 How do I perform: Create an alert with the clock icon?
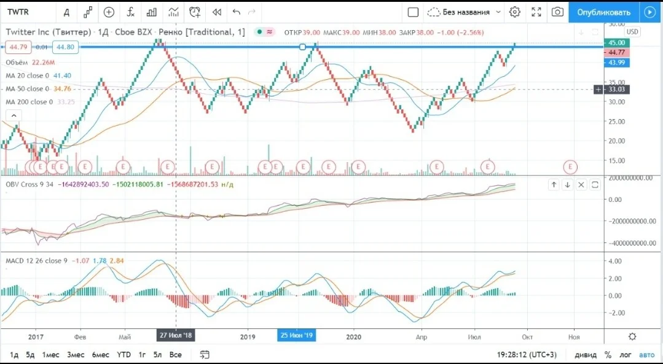[x=195, y=12]
